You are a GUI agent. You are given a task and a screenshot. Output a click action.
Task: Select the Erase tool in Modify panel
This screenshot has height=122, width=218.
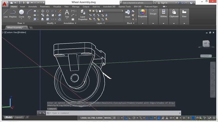click(x=60, y=11)
